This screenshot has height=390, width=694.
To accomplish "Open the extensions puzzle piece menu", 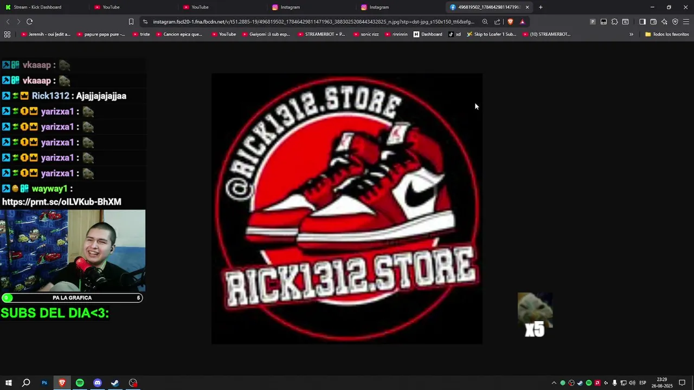I will [x=614, y=22].
